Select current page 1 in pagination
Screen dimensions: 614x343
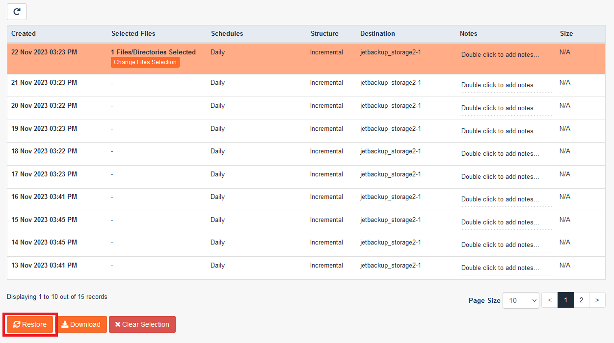[x=565, y=300]
